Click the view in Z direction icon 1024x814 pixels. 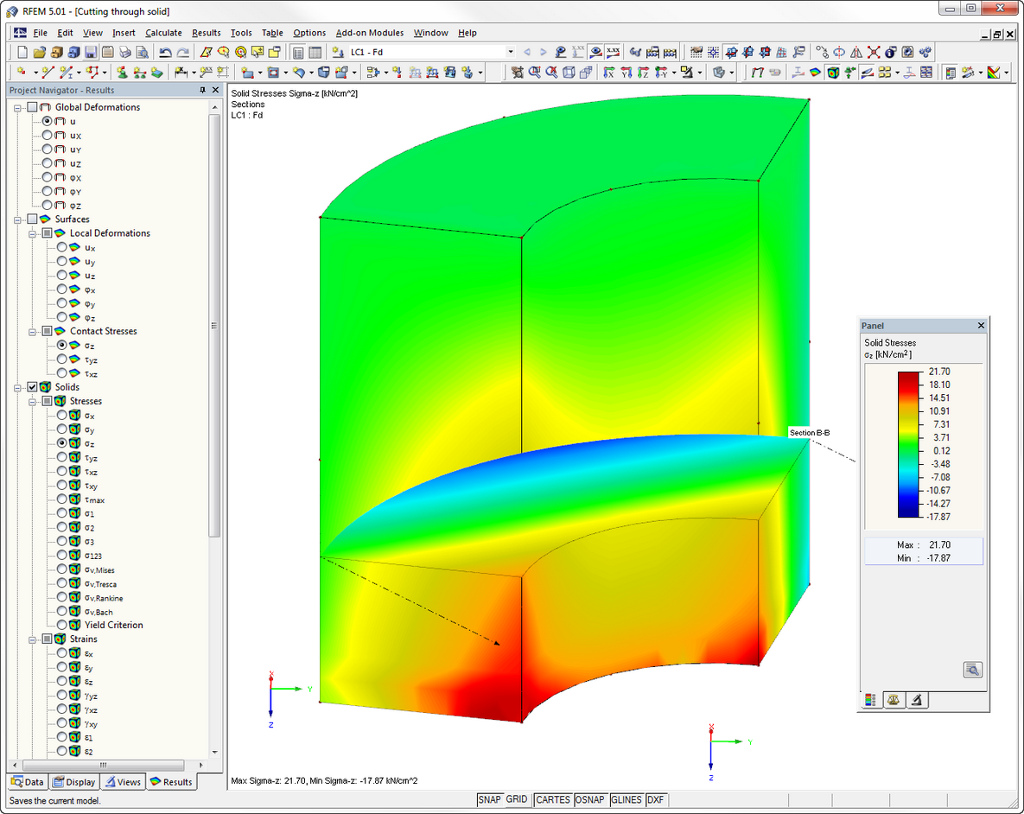click(643, 73)
